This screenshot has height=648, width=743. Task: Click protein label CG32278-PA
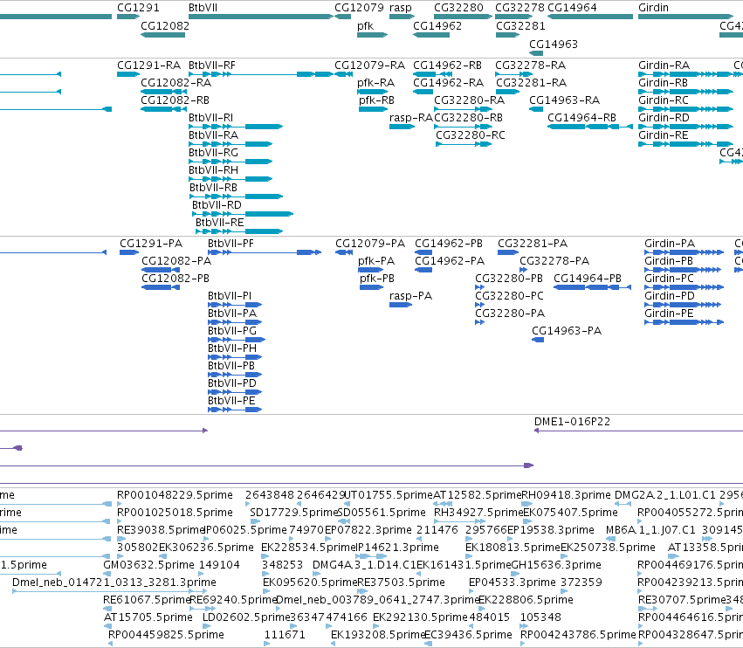pyautogui.click(x=554, y=261)
